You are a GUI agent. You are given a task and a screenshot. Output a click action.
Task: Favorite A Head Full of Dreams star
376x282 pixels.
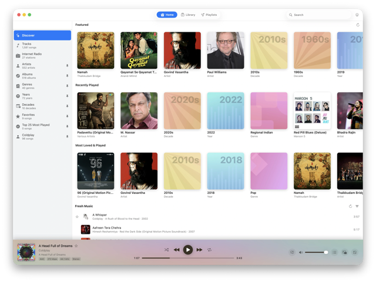pyautogui.click(x=76, y=246)
